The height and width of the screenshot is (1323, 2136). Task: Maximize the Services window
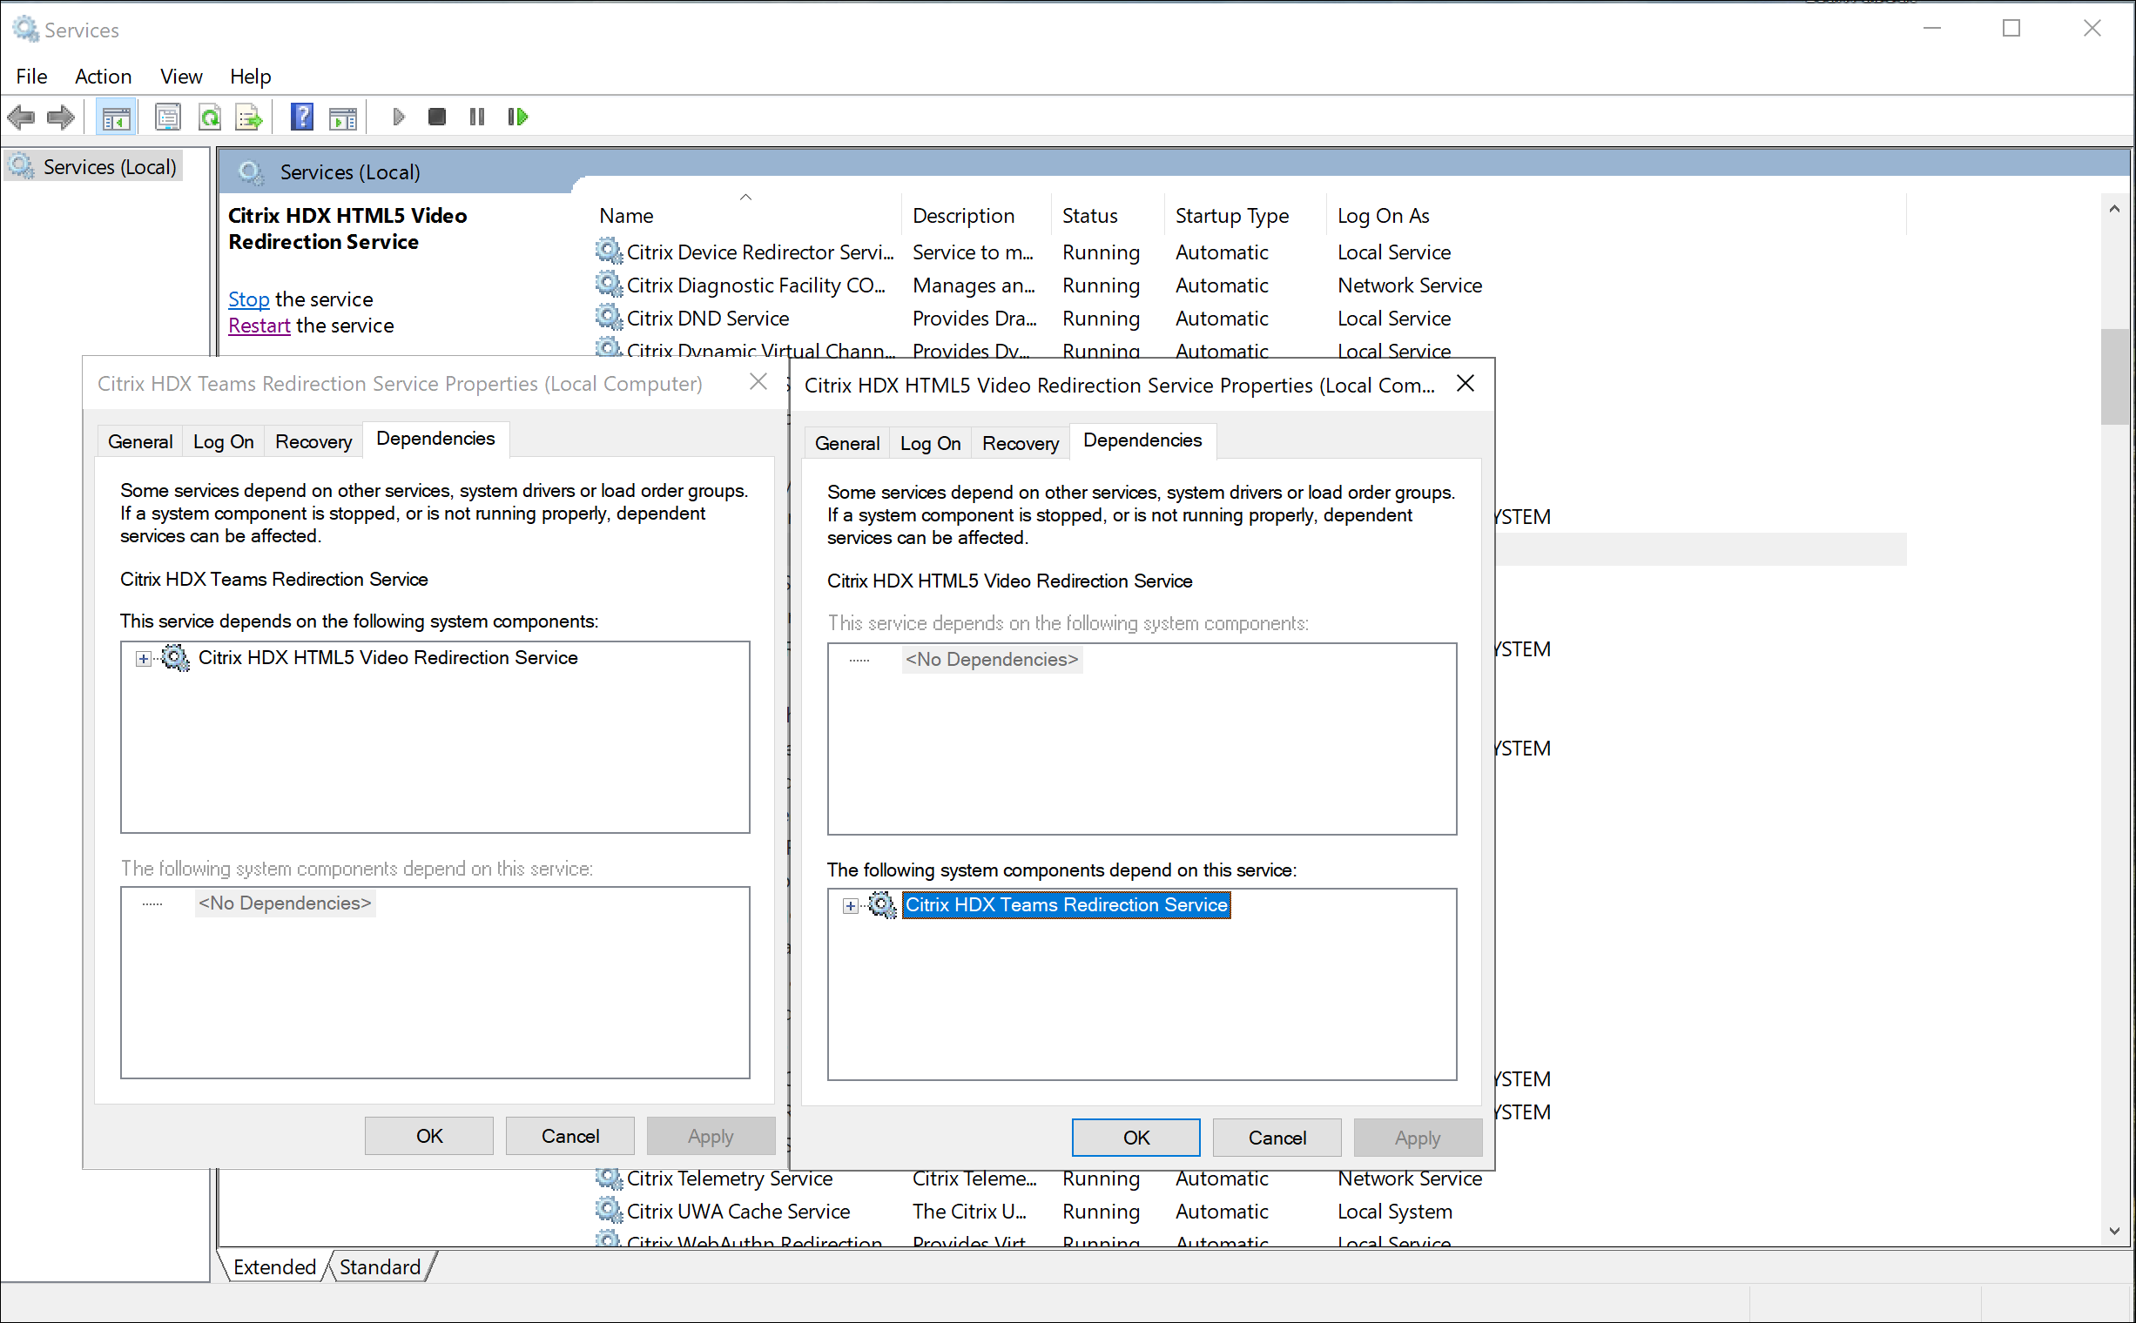(x=2011, y=29)
